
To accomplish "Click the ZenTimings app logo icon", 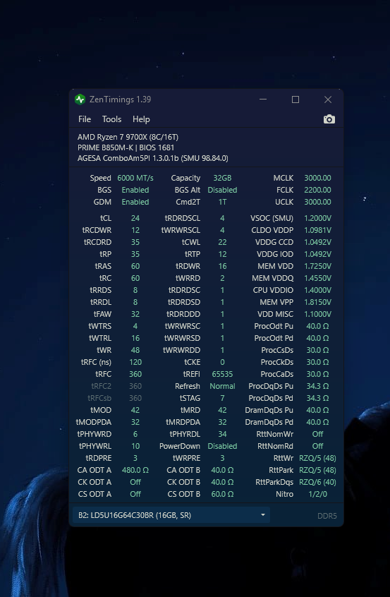I will 80,99.
